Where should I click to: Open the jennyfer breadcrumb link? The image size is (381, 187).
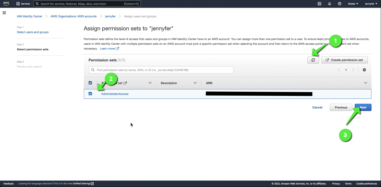pyautogui.click(x=110, y=16)
